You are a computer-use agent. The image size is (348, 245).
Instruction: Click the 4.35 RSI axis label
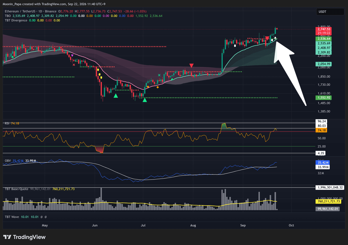(x=321, y=153)
